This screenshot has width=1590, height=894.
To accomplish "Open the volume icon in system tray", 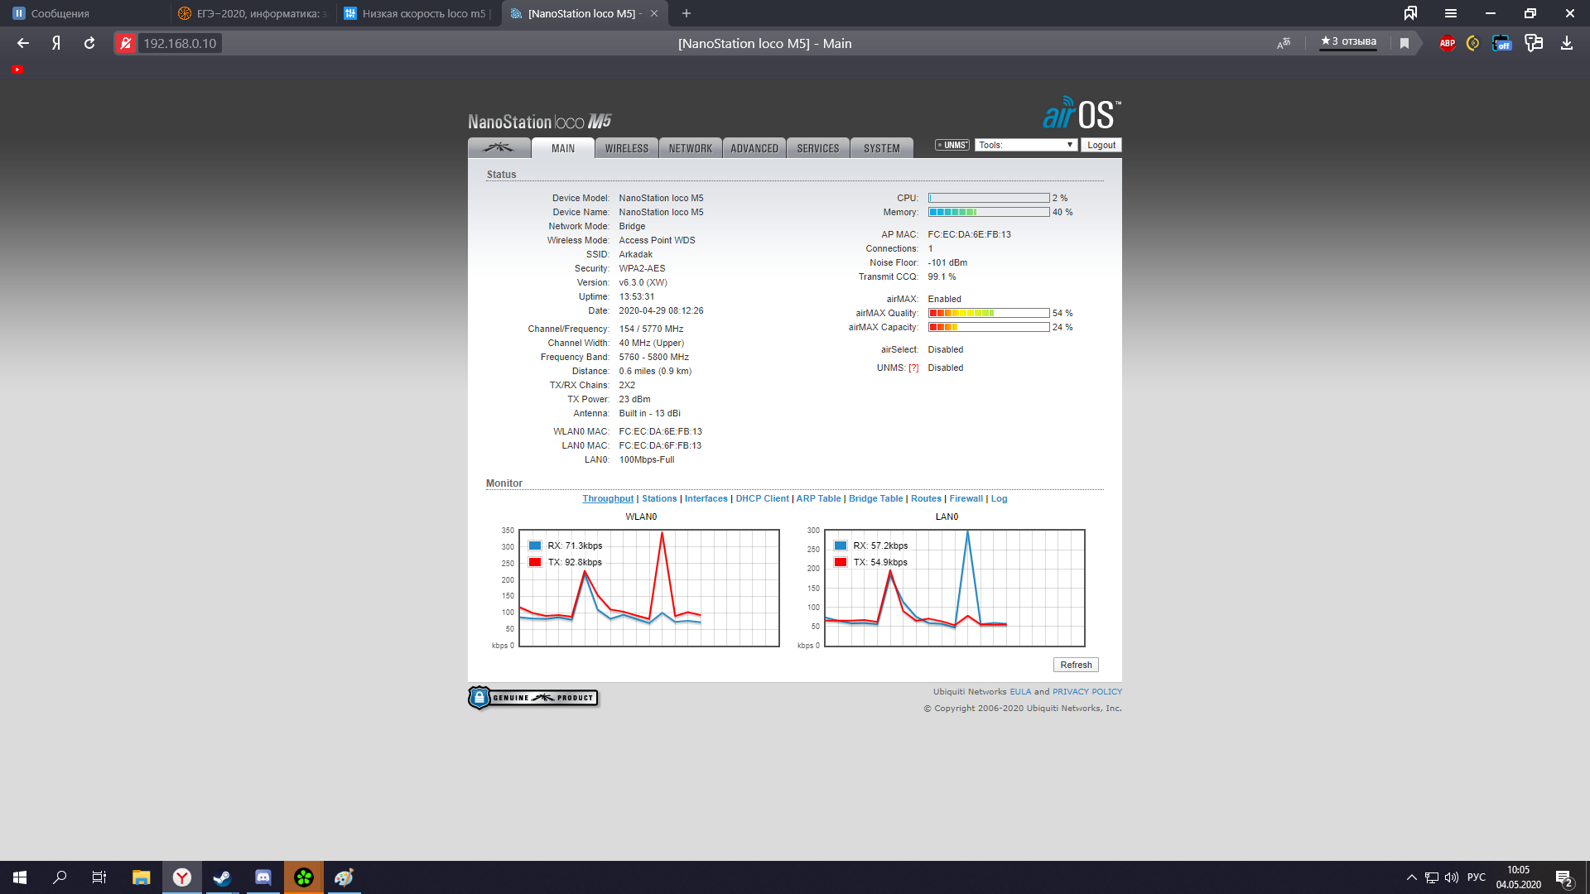I will (x=1451, y=877).
